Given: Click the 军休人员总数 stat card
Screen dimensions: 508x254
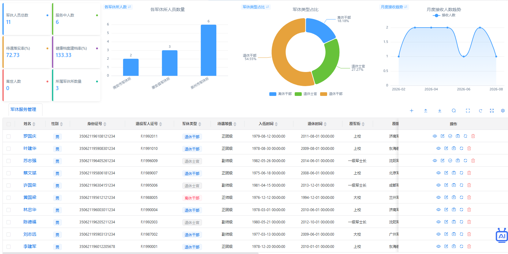Looking at the screenshot, I should click(27, 19).
